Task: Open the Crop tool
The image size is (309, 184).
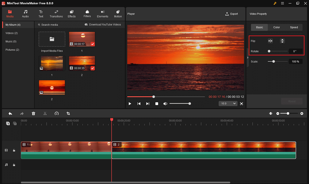Action: click(68, 113)
